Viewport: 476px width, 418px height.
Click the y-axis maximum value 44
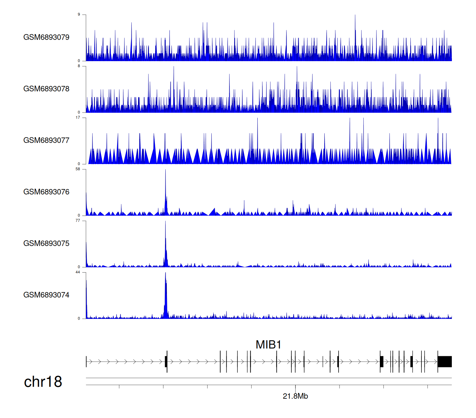[78, 272]
